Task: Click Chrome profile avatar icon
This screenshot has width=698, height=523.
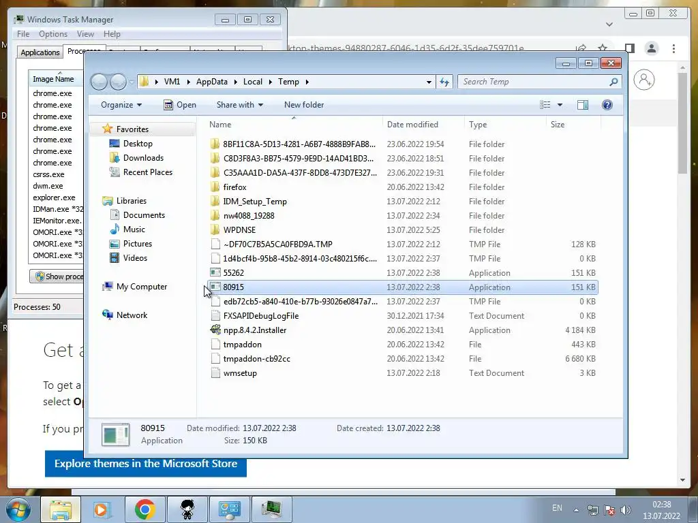Action: point(651,48)
